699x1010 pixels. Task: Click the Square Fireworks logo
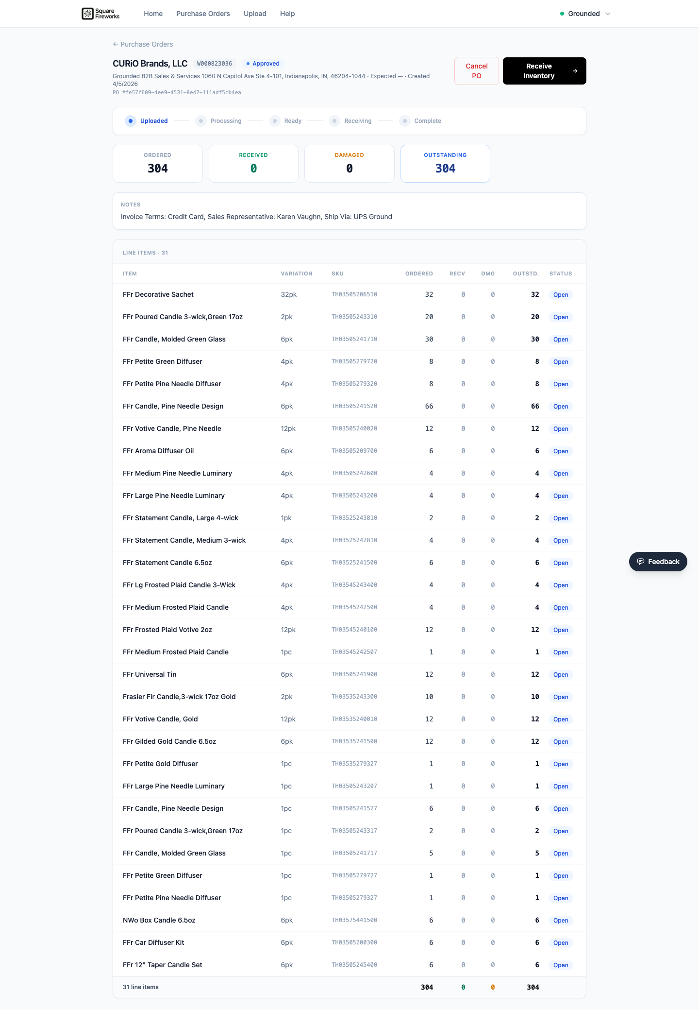click(100, 14)
